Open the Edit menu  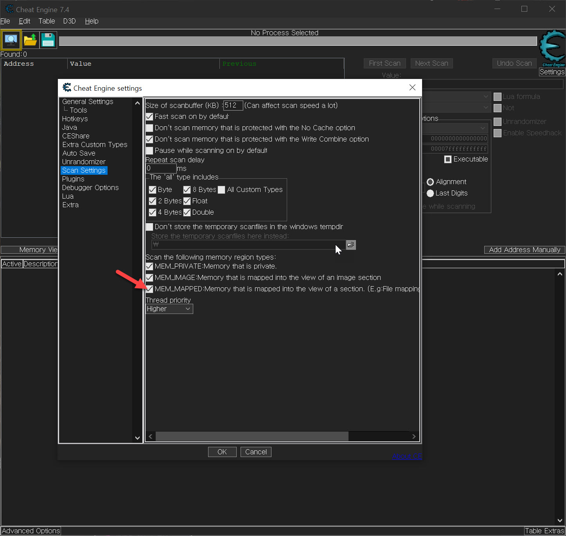[24, 21]
